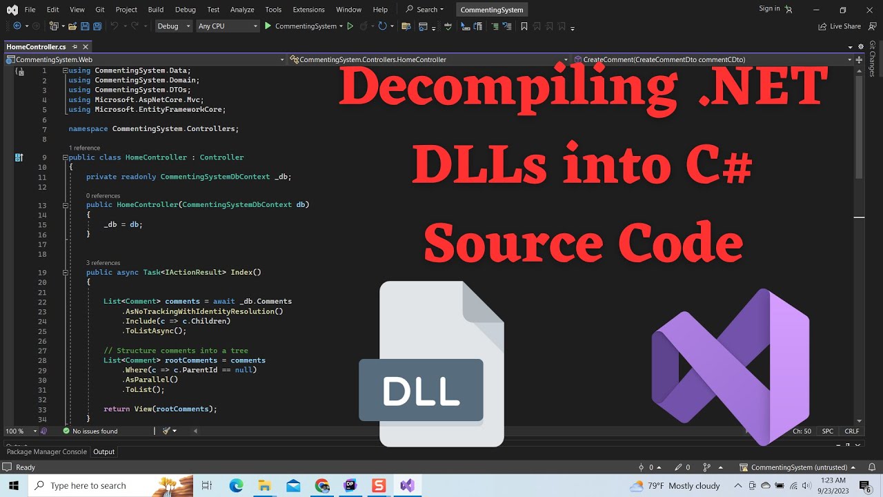The width and height of the screenshot is (883, 497).
Task: Start debugging with the green CommentingSystem play icon
Action: click(268, 26)
